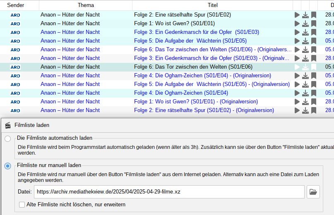The image size is (334, 215).
Task: Select title 'Folge 5: Die Aufgabe der Wächterin (S01/E05)'
Action: pyautogui.click(x=190, y=41)
